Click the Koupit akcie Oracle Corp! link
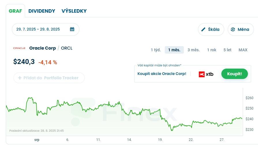The width and height of the screenshot is (258, 147). click(162, 74)
